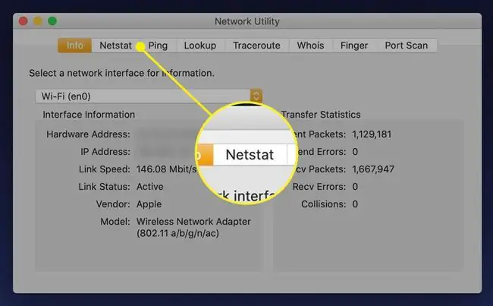The image size is (493, 306).
Task: Open the Wi-Fi (en0) interface dropdown
Action: (x=149, y=96)
